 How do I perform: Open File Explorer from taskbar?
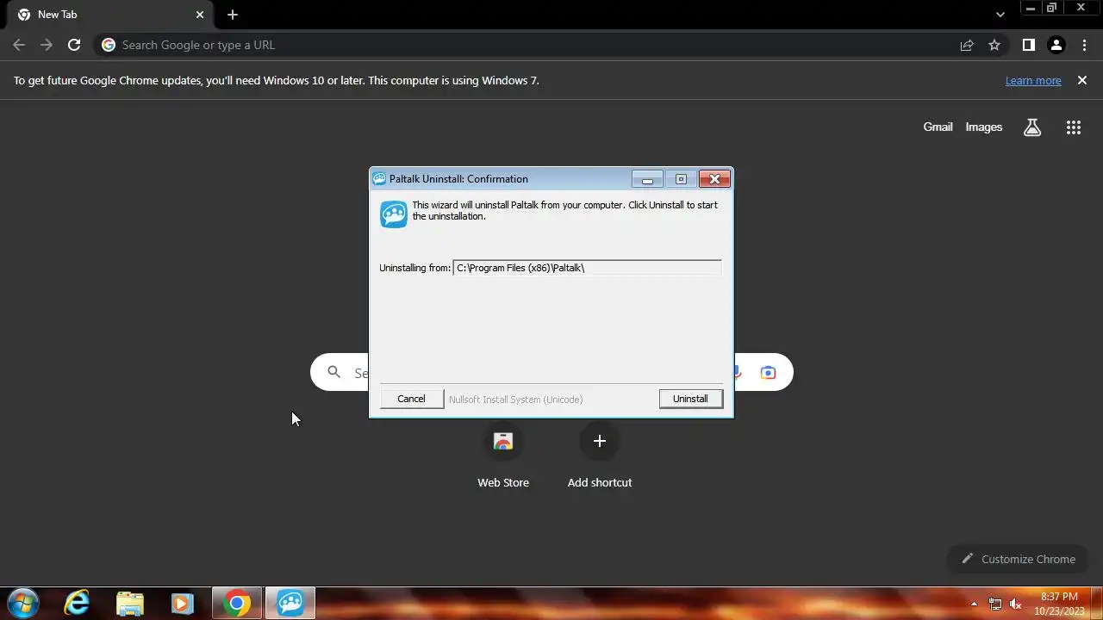point(130,603)
